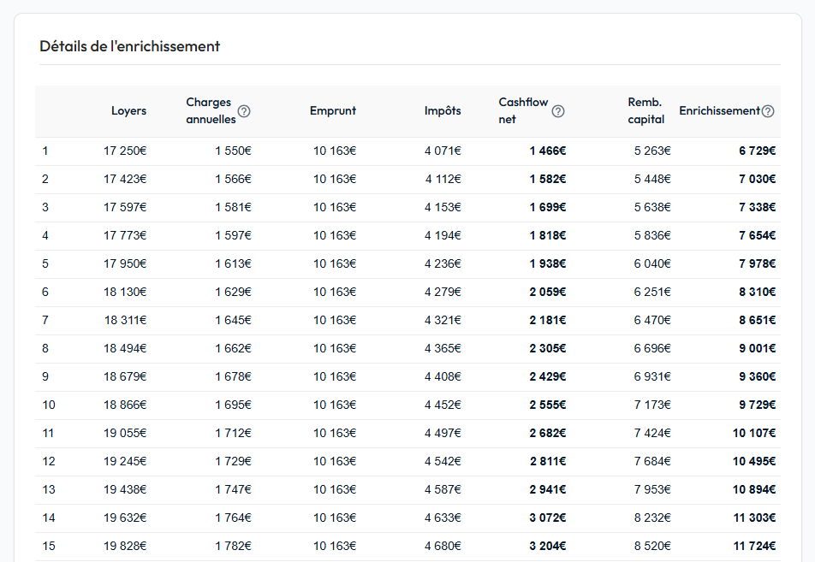Click the Enrichissement header label
815x562 pixels.
(719, 111)
